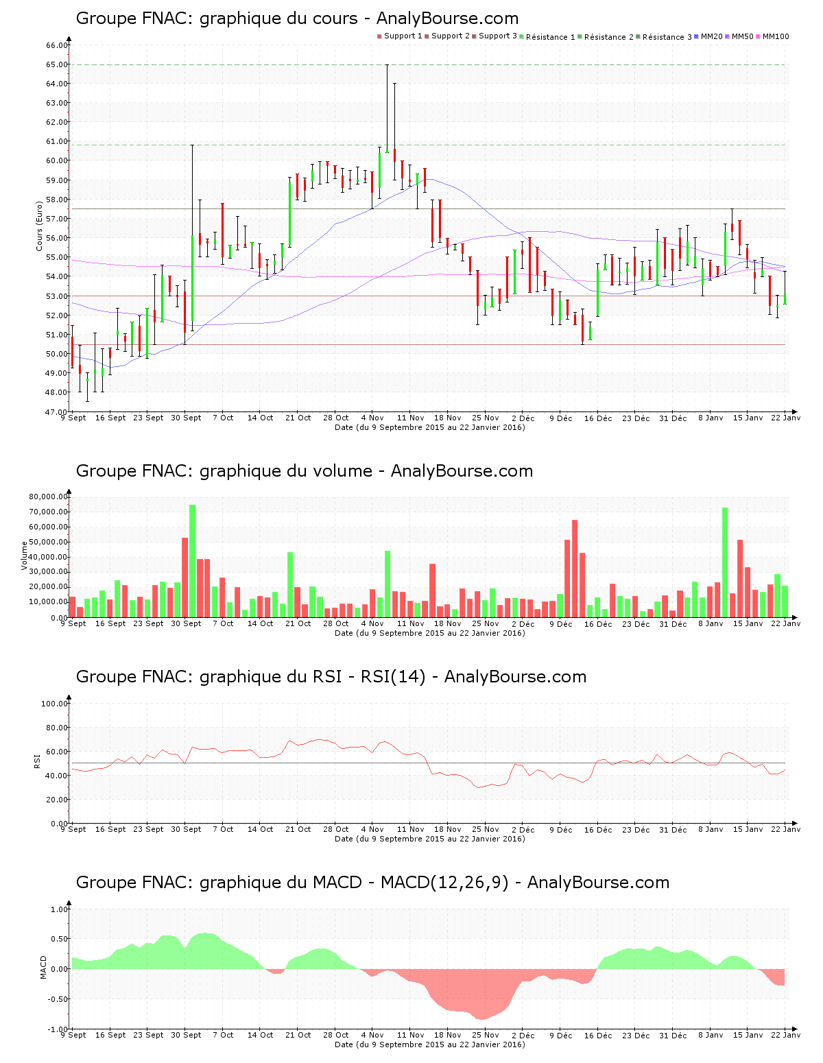Click the date range caption under RSI chart
The height and width of the screenshot is (1063, 823).
point(430,839)
